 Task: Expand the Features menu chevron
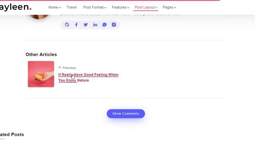pos(128,8)
